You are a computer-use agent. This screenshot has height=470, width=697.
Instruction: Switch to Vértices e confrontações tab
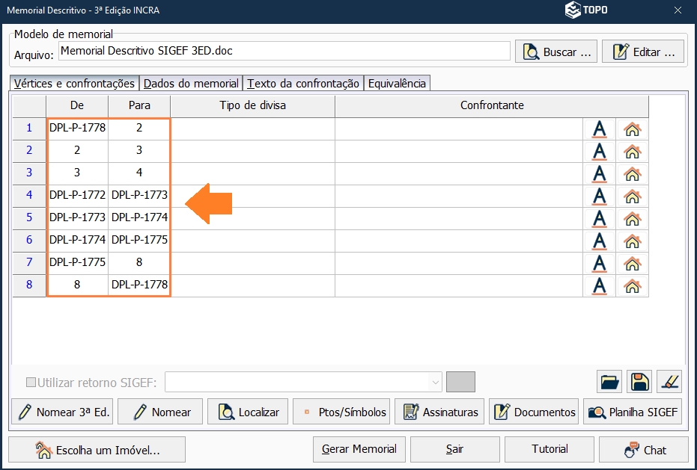(74, 84)
